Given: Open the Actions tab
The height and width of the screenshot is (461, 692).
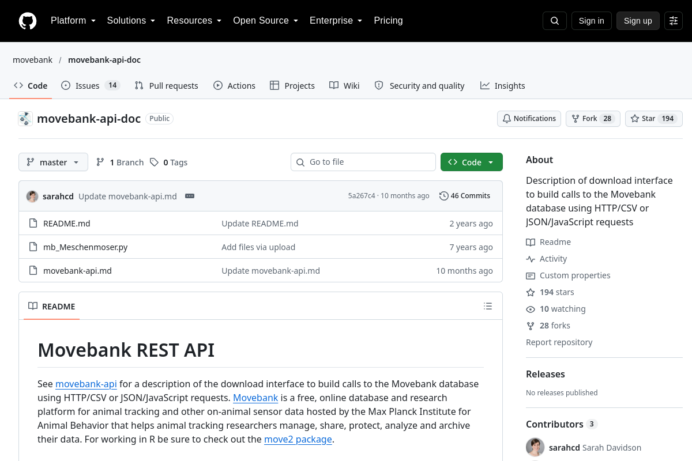Looking at the screenshot, I should (234, 85).
